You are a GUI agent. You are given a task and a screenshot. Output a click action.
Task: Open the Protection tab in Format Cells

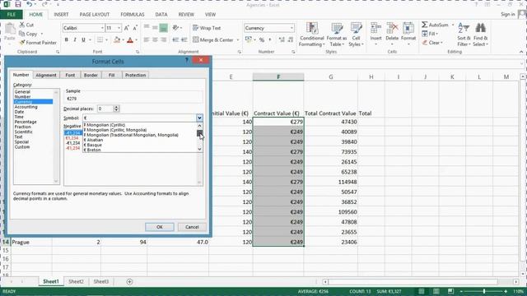pos(135,75)
